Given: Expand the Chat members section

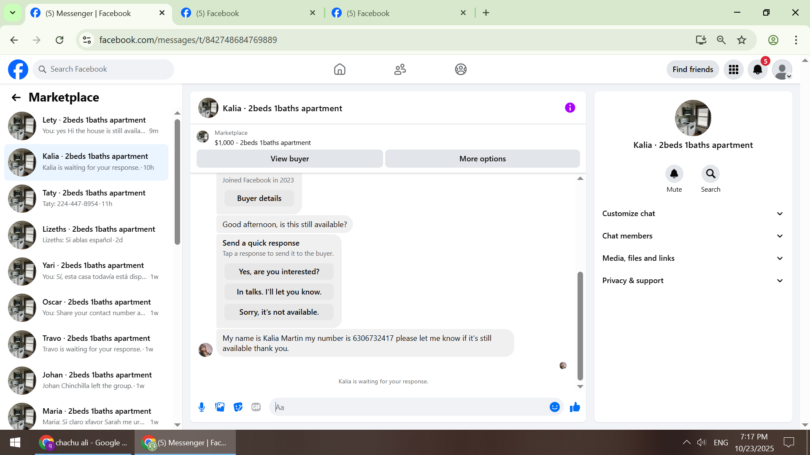Looking at the screenshot, I should (693, 236).
